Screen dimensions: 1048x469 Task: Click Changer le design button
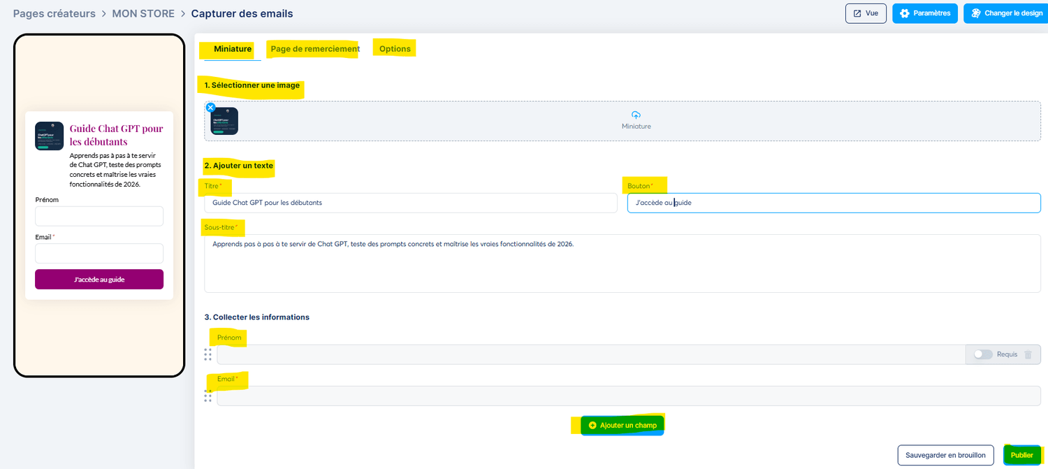(x=1006, y=13)
